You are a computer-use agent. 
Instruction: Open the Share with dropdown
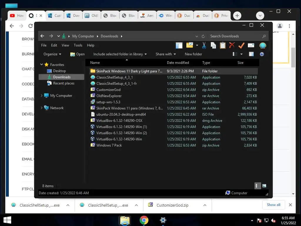click(x=166, y=54)
